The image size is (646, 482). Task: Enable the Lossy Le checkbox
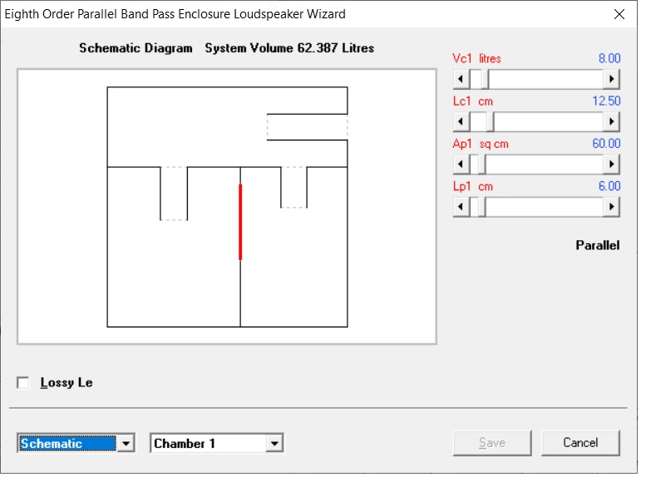coord(23,382)
